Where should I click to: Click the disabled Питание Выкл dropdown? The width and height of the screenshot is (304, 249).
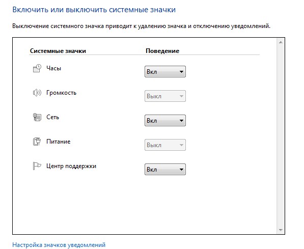click(165, 145)
